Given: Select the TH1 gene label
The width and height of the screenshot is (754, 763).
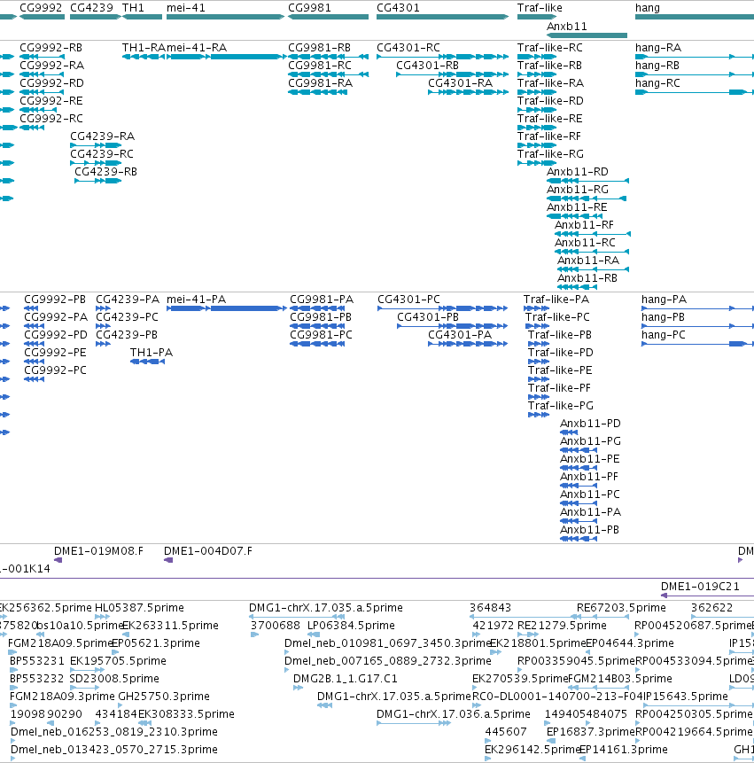Looking at the screenshot, I should (x=133, y=8).
